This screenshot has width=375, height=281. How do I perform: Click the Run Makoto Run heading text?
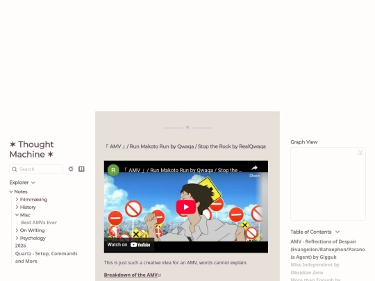coord(185,146)
